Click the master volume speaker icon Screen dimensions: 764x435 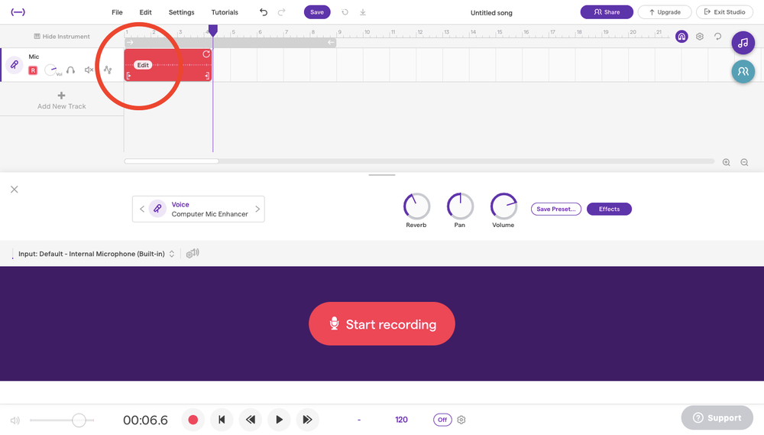click(x=15, y=420)
